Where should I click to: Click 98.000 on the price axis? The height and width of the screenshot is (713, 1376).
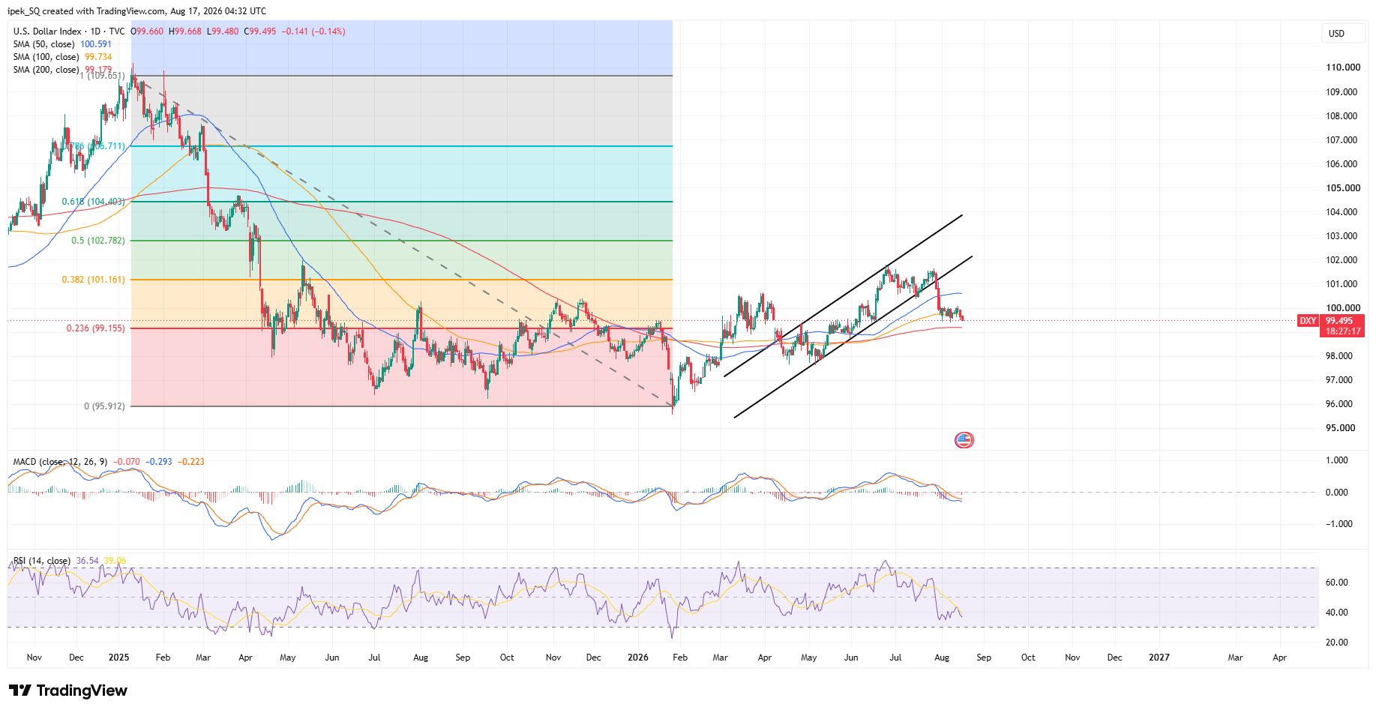click(x=1339, y=356)
